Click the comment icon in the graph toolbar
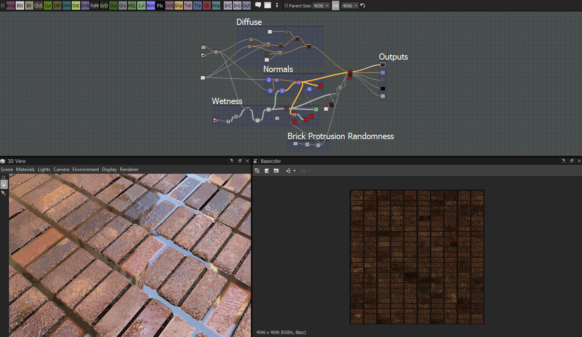582x337 pixels. (258, 5)
